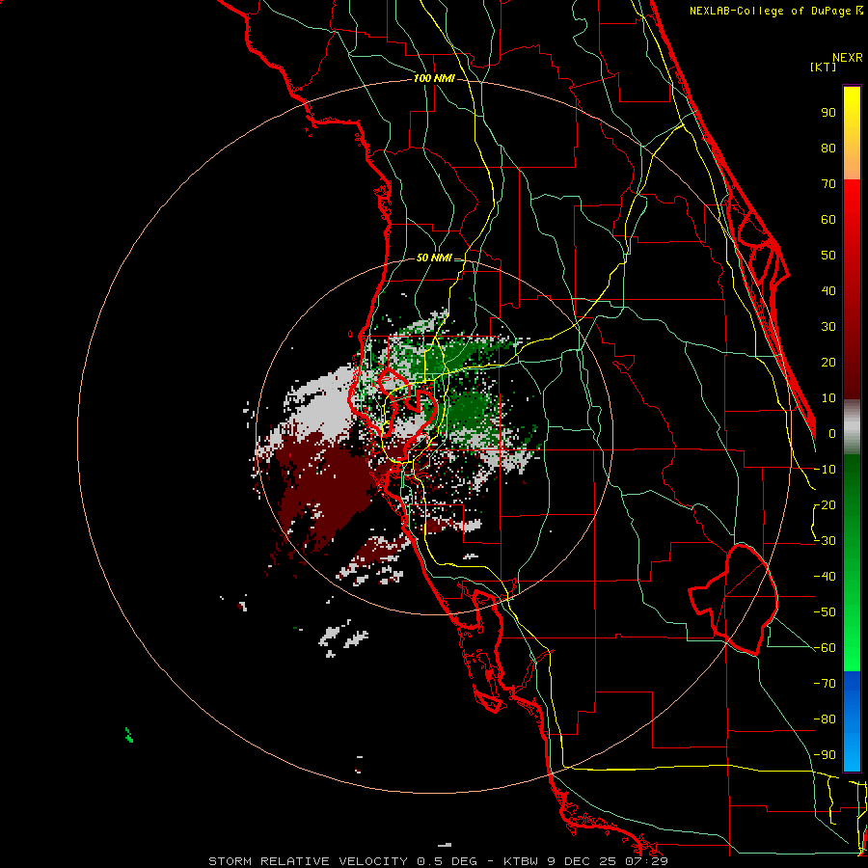Click the small bright green echo near bottom left
Image resolution: width=868 pixels, height=868 pixels.
[129, 735]
